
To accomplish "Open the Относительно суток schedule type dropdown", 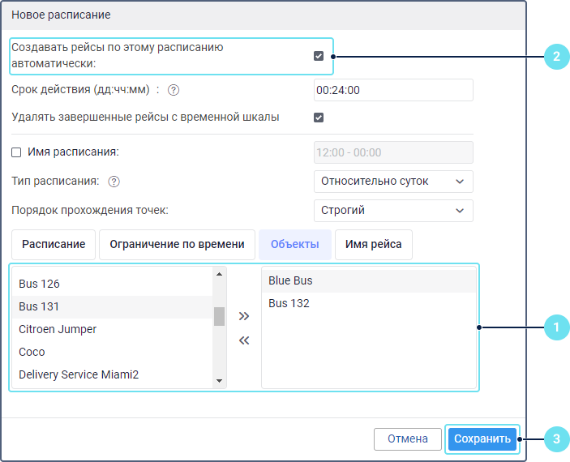I will pyautogui.click(x=393, y=181).
